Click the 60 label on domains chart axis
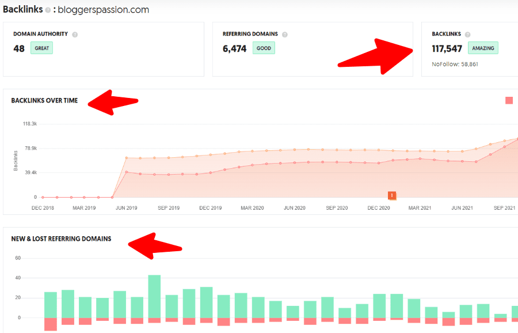This screenshot has height=333, width=518. point(18,258)
